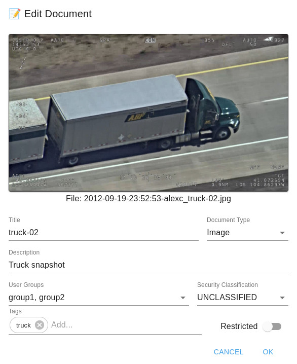Select the truck tag chip

coord(23,325)
